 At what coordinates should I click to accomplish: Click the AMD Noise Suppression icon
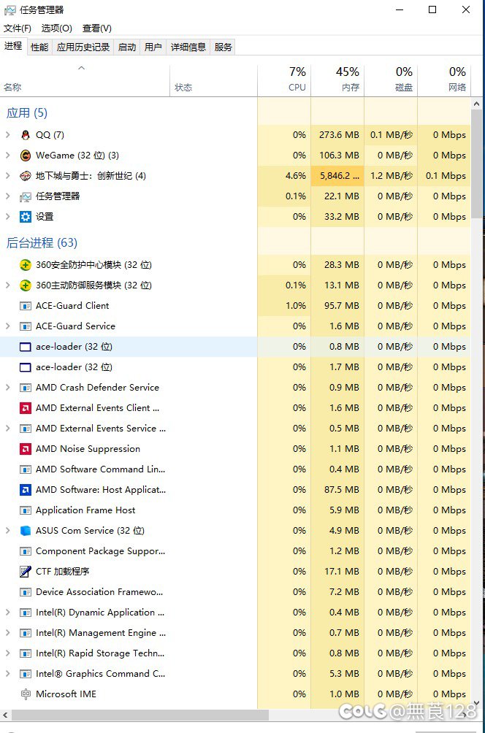(x=26, y=449)
